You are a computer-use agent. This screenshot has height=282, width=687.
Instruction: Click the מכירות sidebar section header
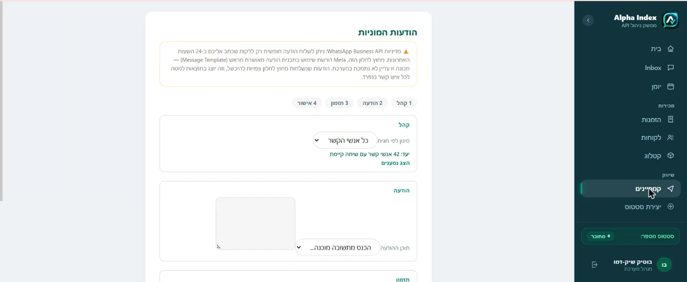pyautogui.click(x=666, y=106)
